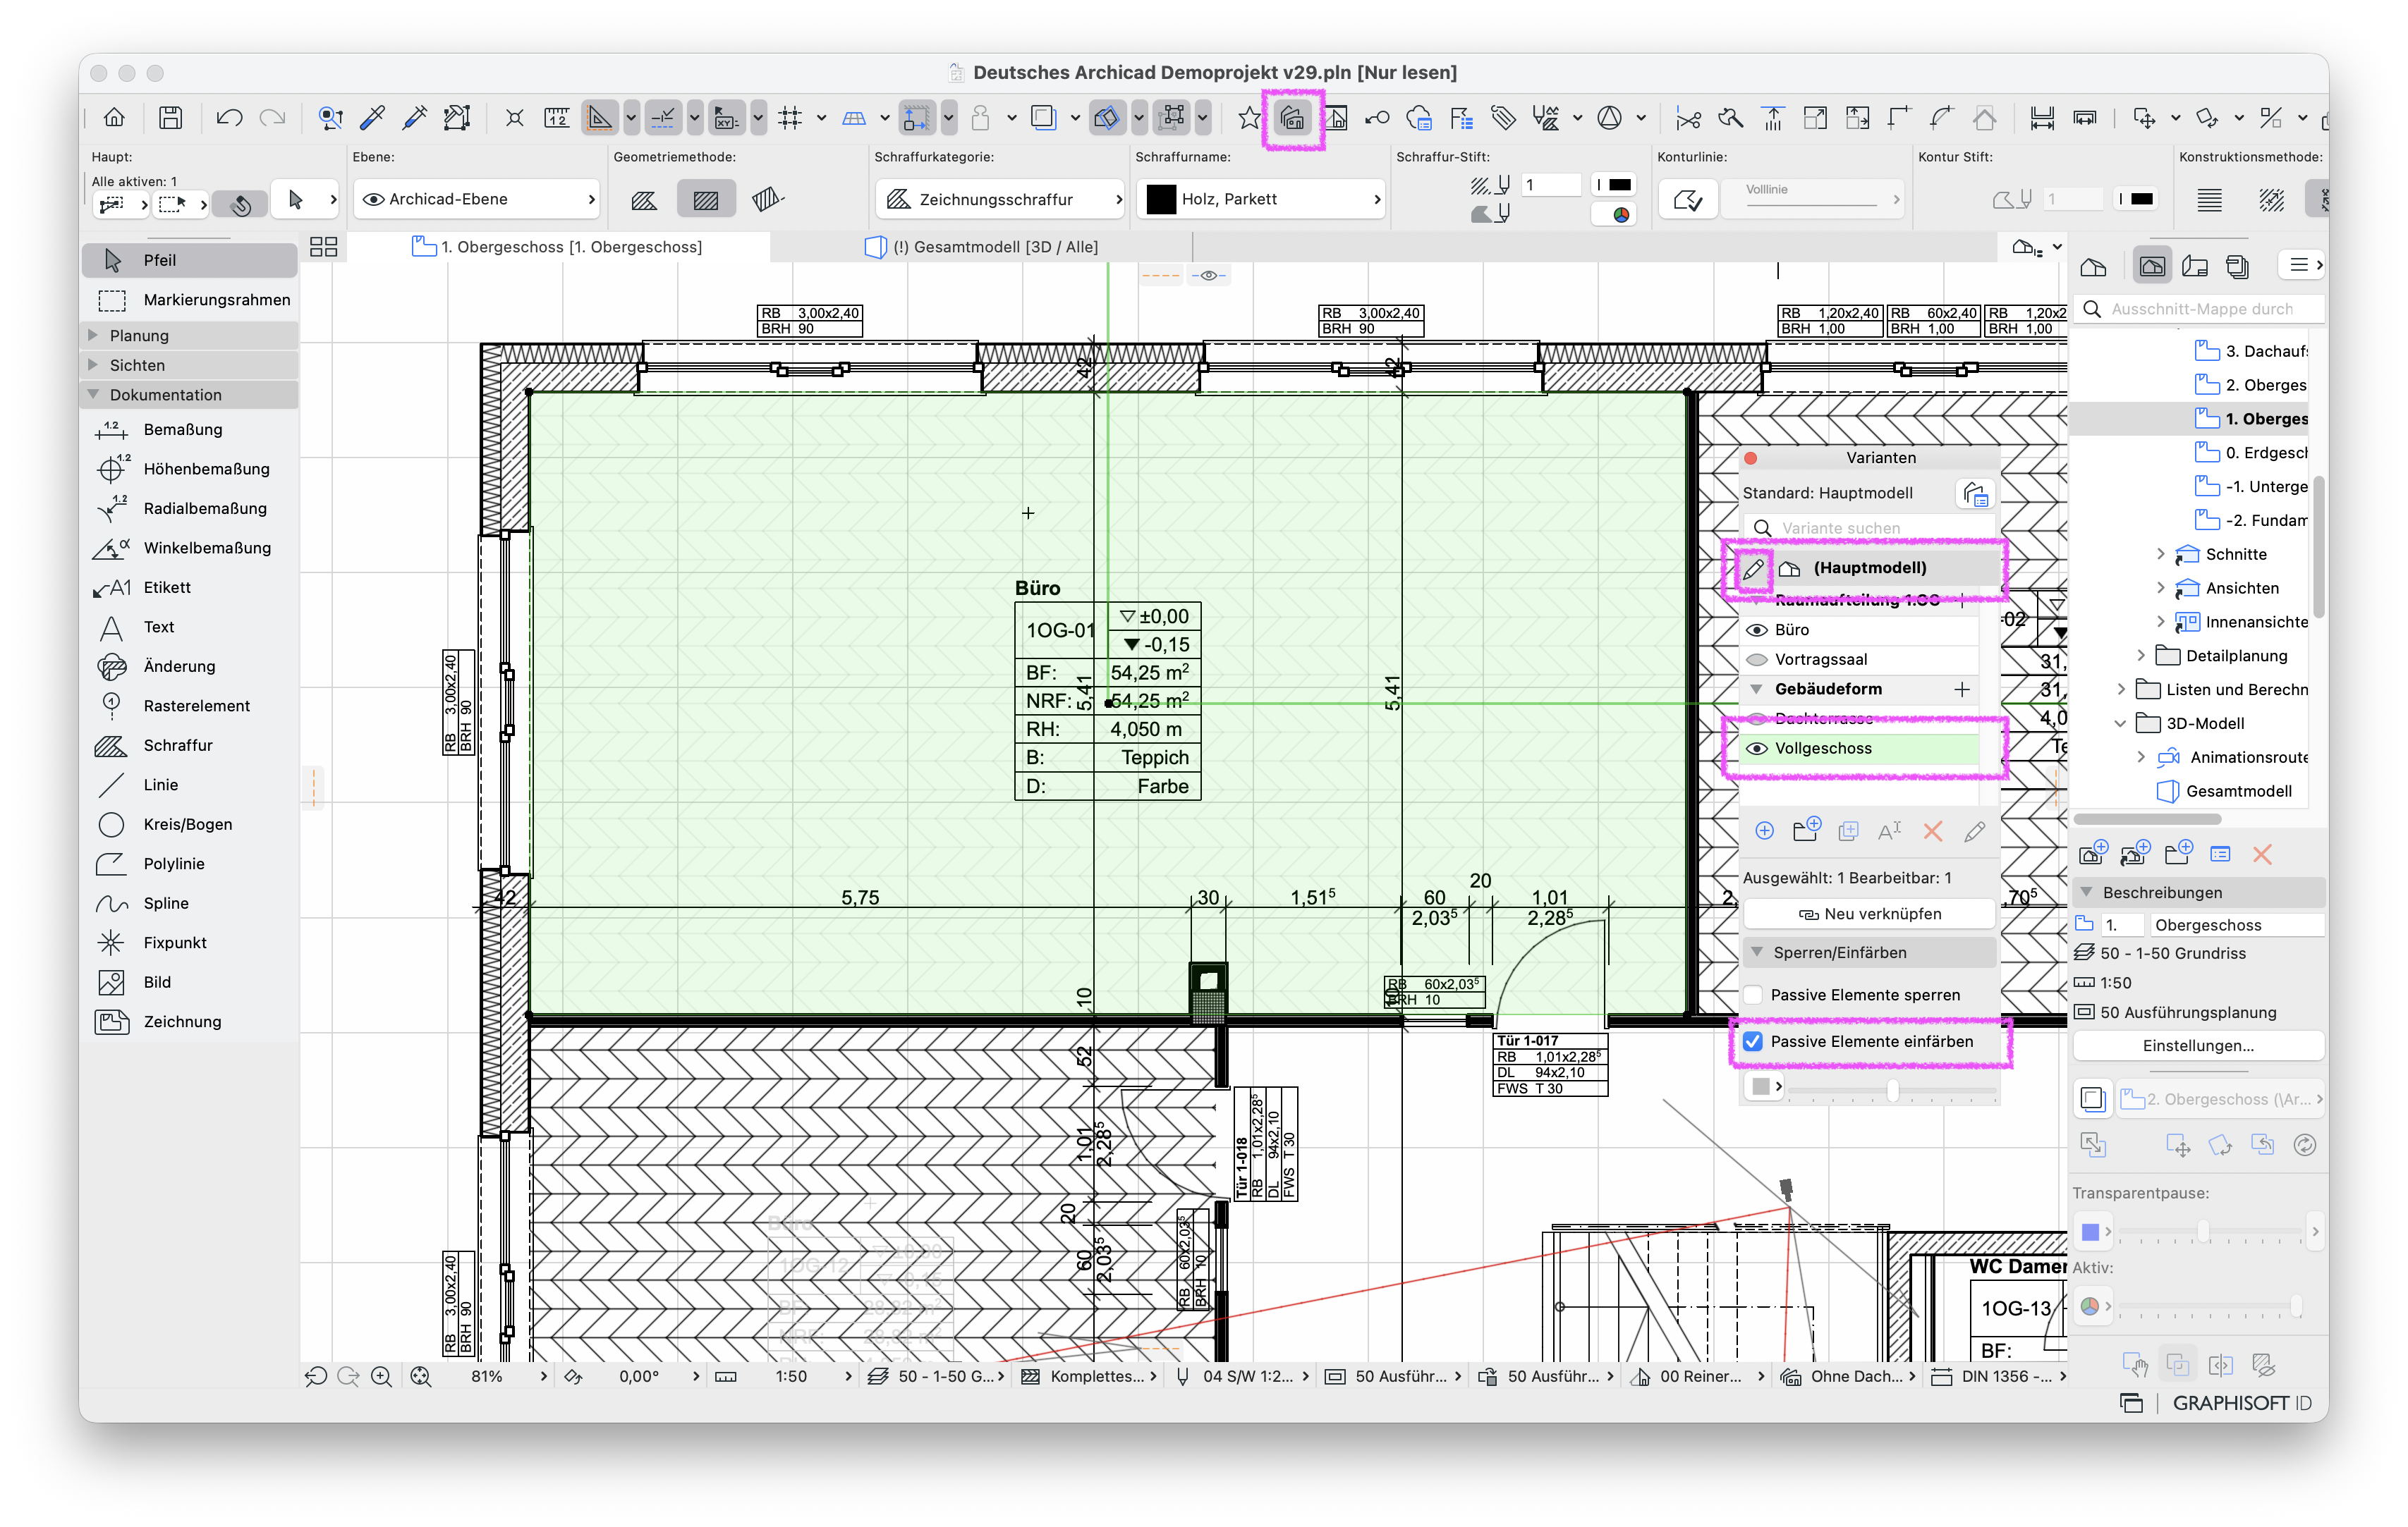Collapse the Sperren/Einfärben section
This screenshot has height=1527, width=2408.
point(1756,952)
